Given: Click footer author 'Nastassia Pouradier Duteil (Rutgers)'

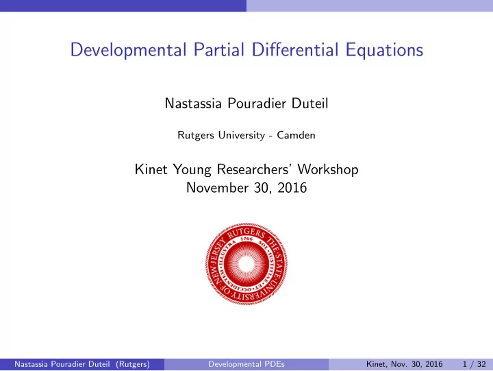Looking at the screenshot, I should click(x=82, y=364).
